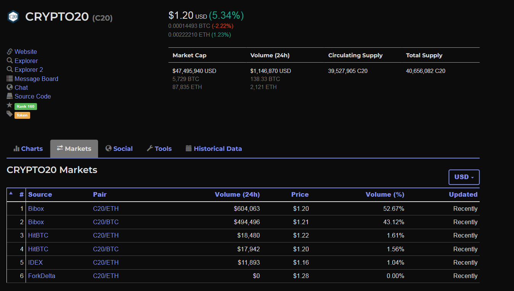Click the $604,063 volume value
The width and height of the screenshot is (514, 291).
click(247, 209)
